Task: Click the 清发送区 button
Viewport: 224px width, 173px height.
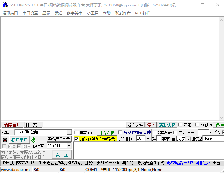Action: click(167, 125)
